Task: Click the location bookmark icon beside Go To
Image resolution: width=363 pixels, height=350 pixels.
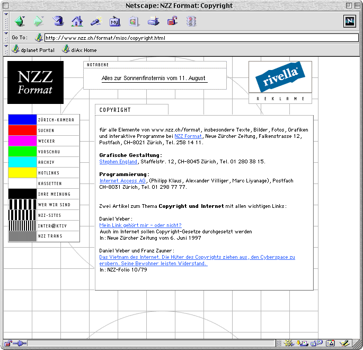Action: coord(39,38)
